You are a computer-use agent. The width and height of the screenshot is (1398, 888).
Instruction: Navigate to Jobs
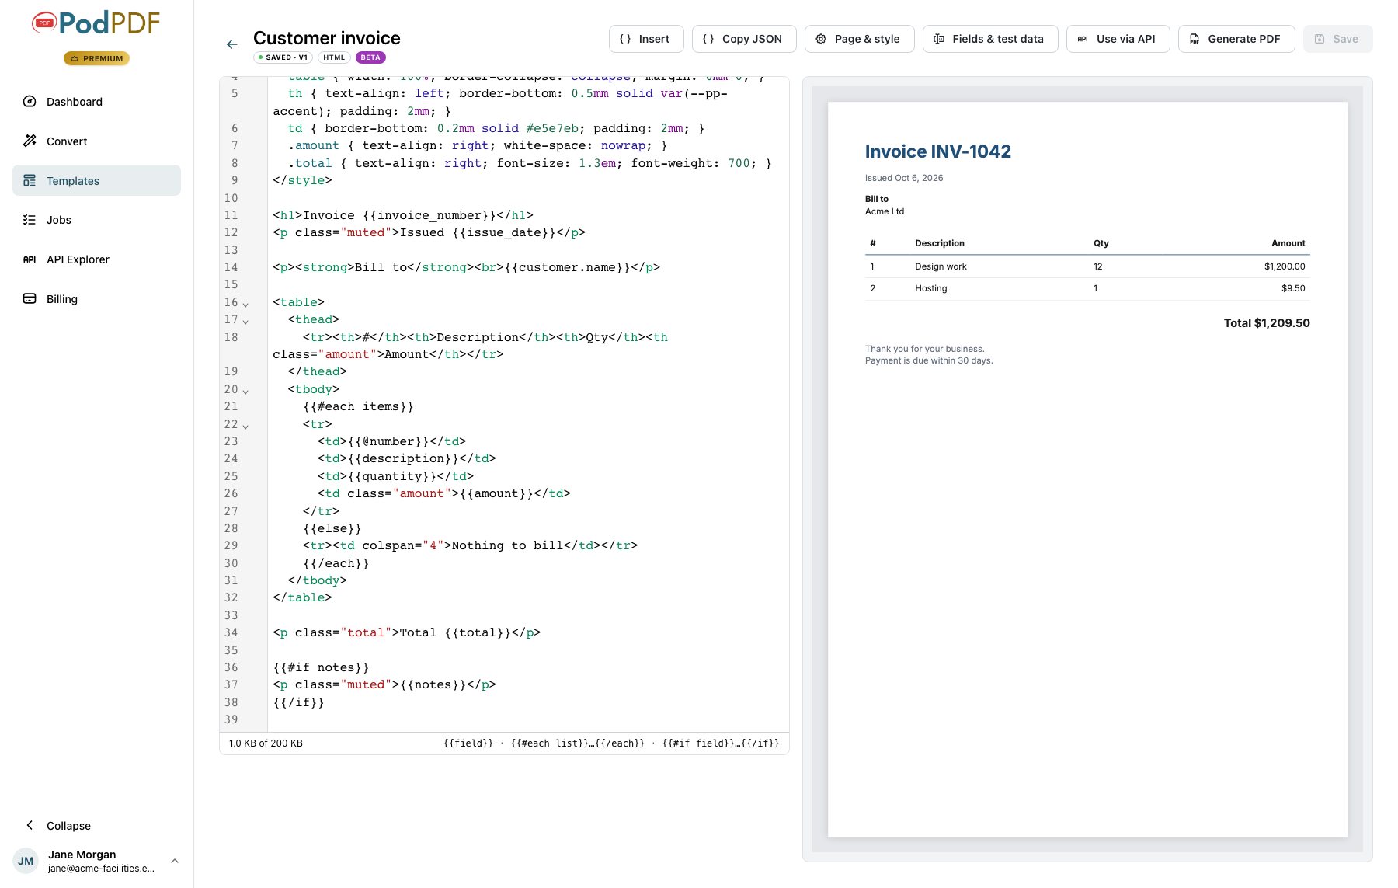96,220
